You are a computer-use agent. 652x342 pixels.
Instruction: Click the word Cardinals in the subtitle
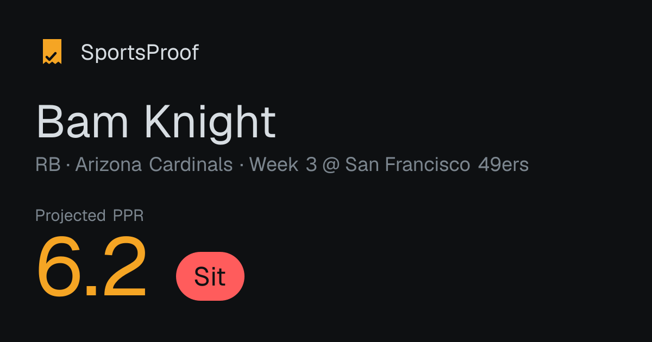[191, 164]
